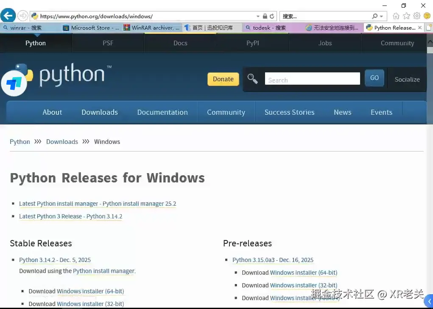Image resolution: width=433 pixels, height=309 pixels.
Task: Open the Success Stories menu item
Action: 289,112
